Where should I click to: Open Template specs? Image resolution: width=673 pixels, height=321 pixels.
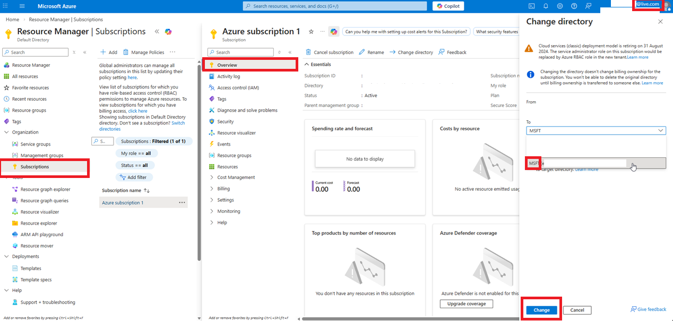(36, 280)
